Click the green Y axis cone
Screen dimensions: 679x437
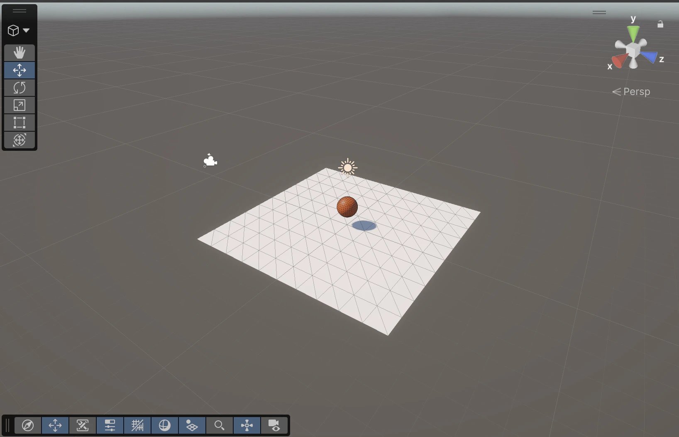pos(633,33)
